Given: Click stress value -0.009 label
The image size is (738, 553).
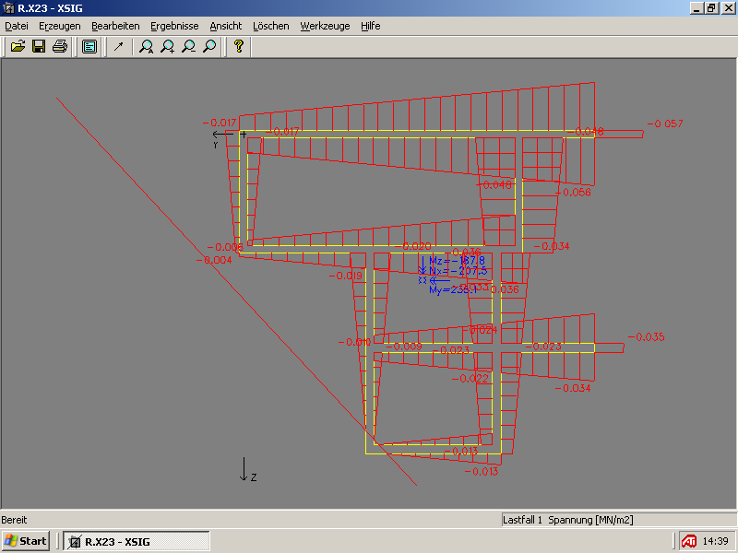Looking at the screenshot, I should 405,347.
